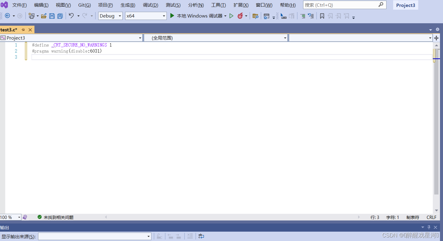Start debugging with the green run arrow
This screenshot has height=241, width=443.
172,16
